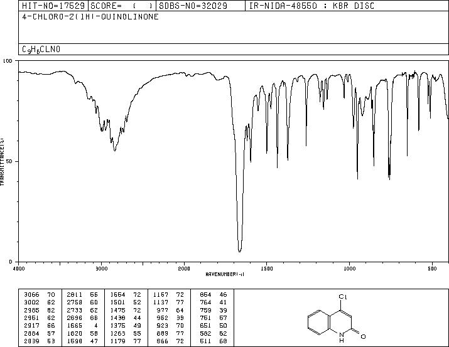Image resolution: width=449 pixels, height=347 pixels.
Task: Click the strongest absorption peak near 1665
Action: pyautogui.click(x=240, y=251)
